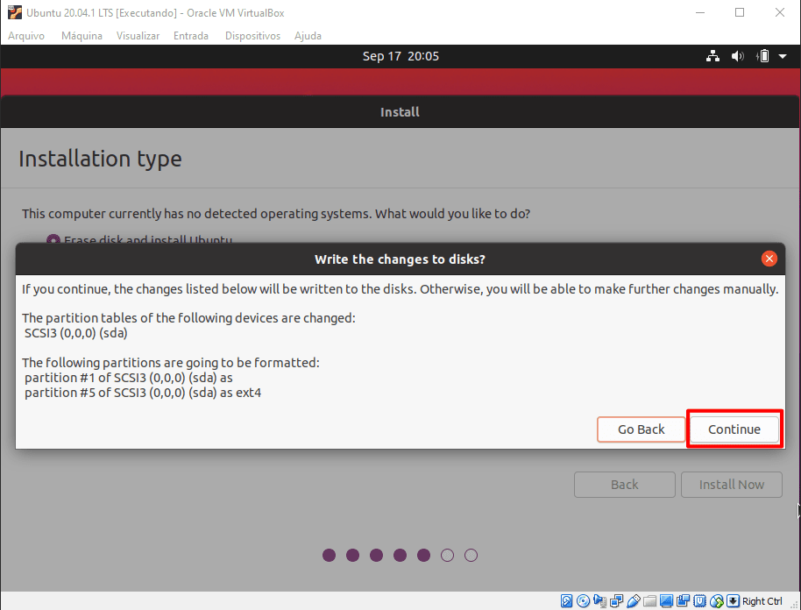Open the Entrada menu
801x610 pixels.
pos(191,36)
